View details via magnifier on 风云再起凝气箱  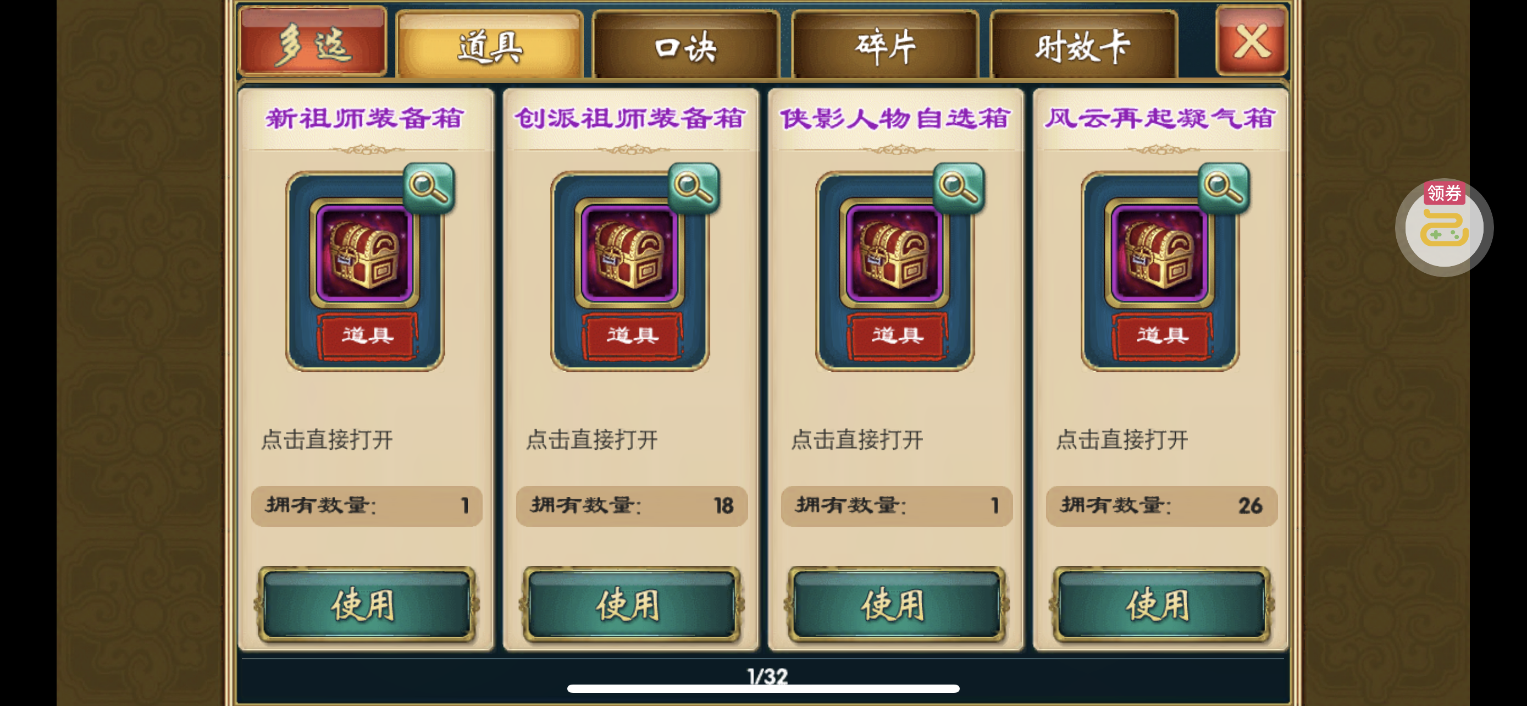pyautogui.click(x=1224, y=187)
